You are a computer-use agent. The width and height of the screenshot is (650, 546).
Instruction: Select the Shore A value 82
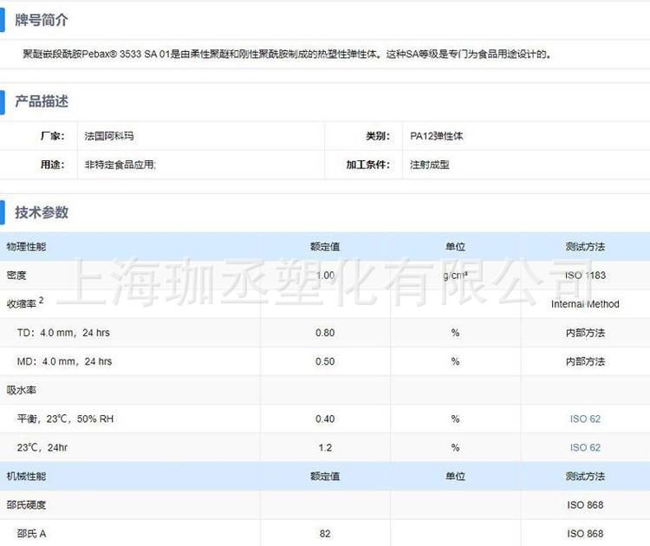(x=325, y=534)
